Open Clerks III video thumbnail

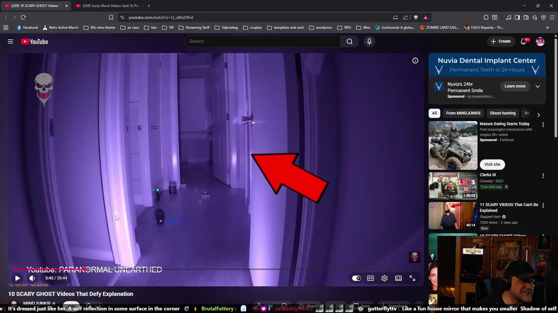tap(453, 186)
